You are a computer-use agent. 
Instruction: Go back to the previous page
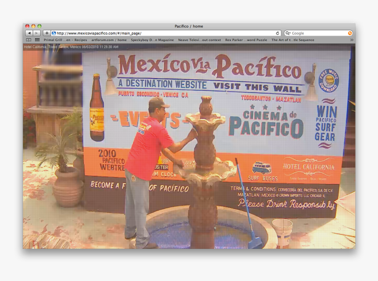(29, 33)
